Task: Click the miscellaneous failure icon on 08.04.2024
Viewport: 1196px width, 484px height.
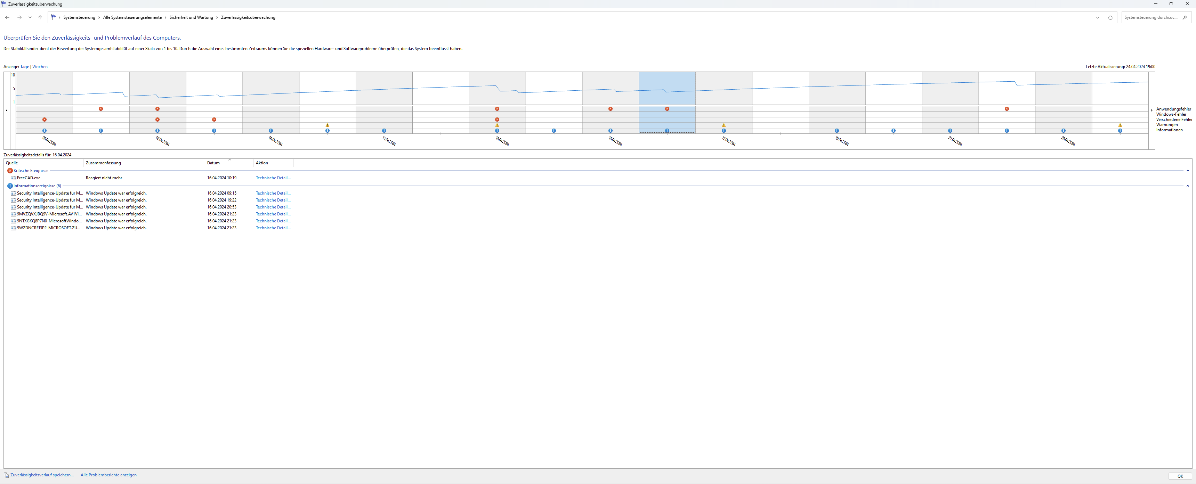Action: click(214, 120)
